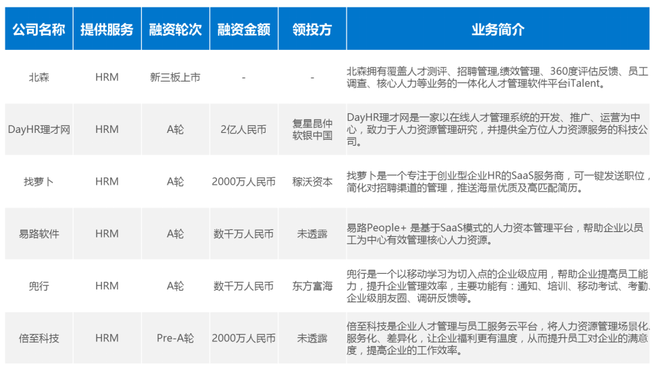Click 2000万人民币 in the 找萝卜 row

(243, 181)
